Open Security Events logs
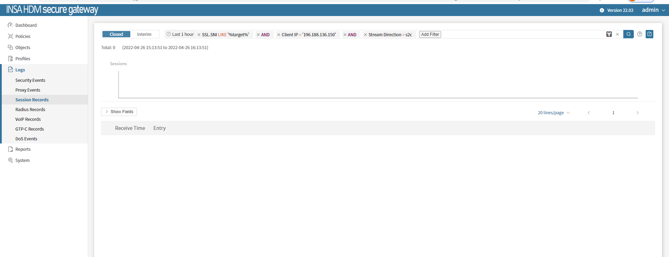Screen dimensions: 669x257 pos(30,80)
